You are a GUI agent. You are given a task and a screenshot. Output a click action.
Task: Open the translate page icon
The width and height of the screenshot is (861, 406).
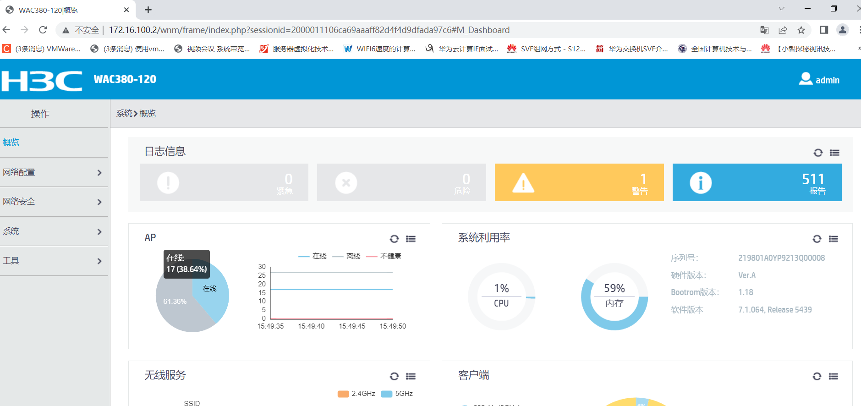(x=764, y=30)
